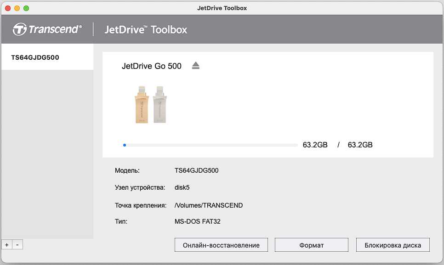Click the Transcend logo in header
The image size is (444, 265).
(47, 29)
